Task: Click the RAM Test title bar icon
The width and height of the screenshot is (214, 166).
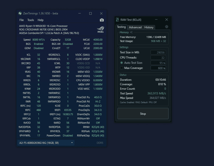Action: coord(117,19)
